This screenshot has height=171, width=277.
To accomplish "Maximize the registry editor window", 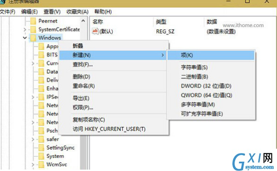I will coord(248,1).
